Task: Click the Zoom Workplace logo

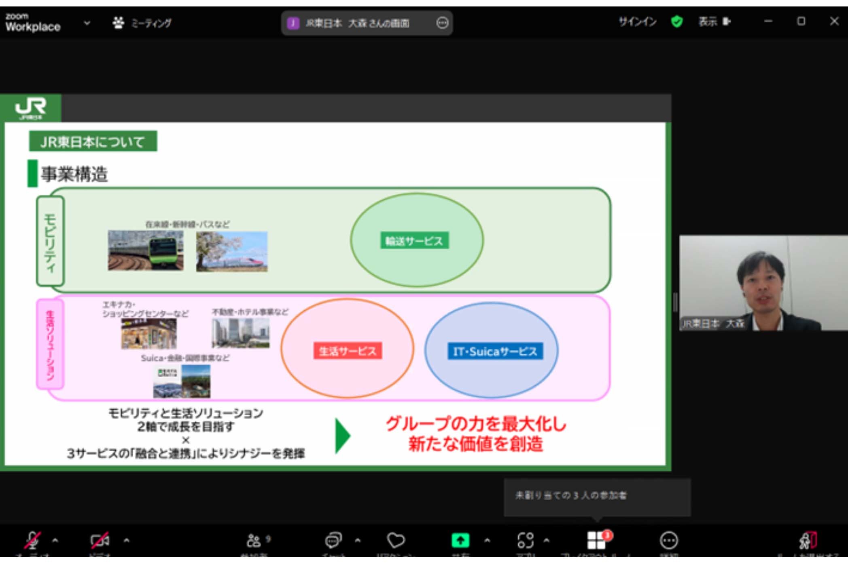Action: coord(33,22)
